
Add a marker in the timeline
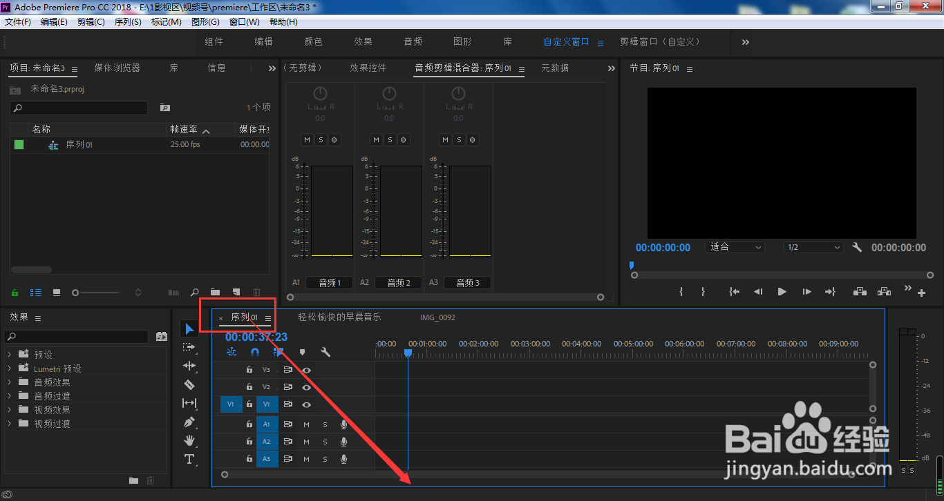(302, 352)
